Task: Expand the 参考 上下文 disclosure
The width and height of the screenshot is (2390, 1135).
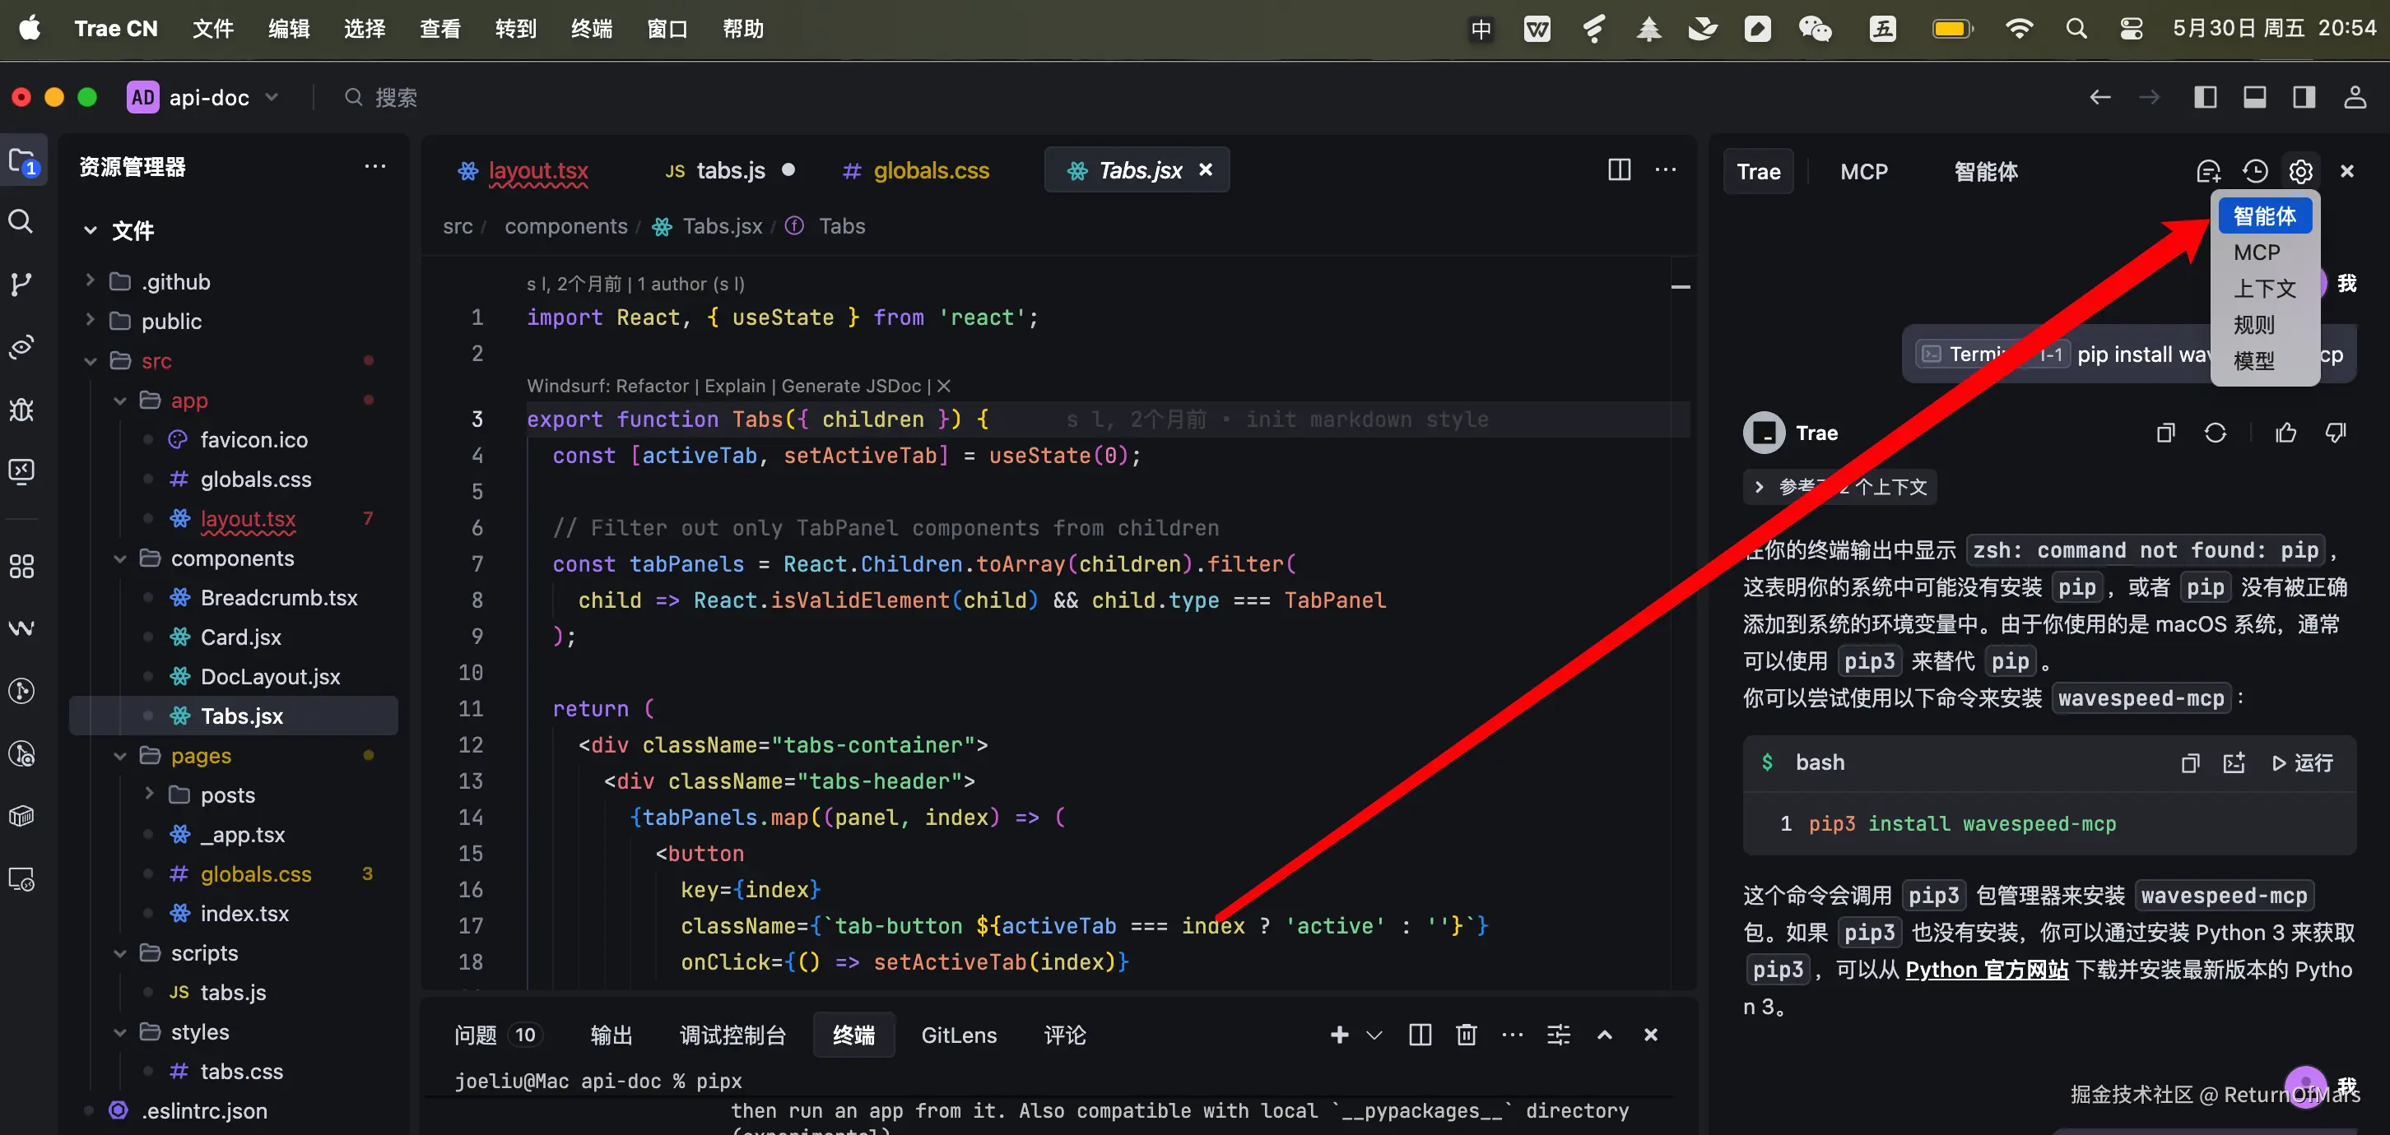Action: 1759,487
